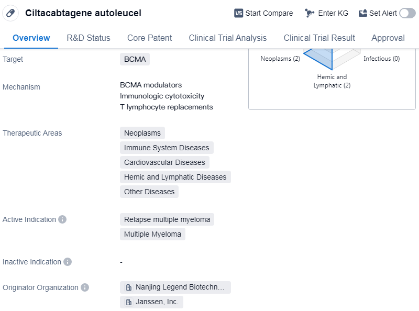Click info icon next to Inactive Indication
The width and height of the screenshot is (419, 311).
[x=68, y=262]
